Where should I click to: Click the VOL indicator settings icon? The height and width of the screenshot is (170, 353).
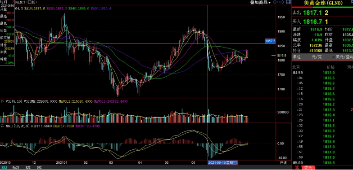3,101
